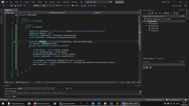Click the Search (Ctrl+Q) box
This screenshot has height=106, width=189.
coord(99,2)
